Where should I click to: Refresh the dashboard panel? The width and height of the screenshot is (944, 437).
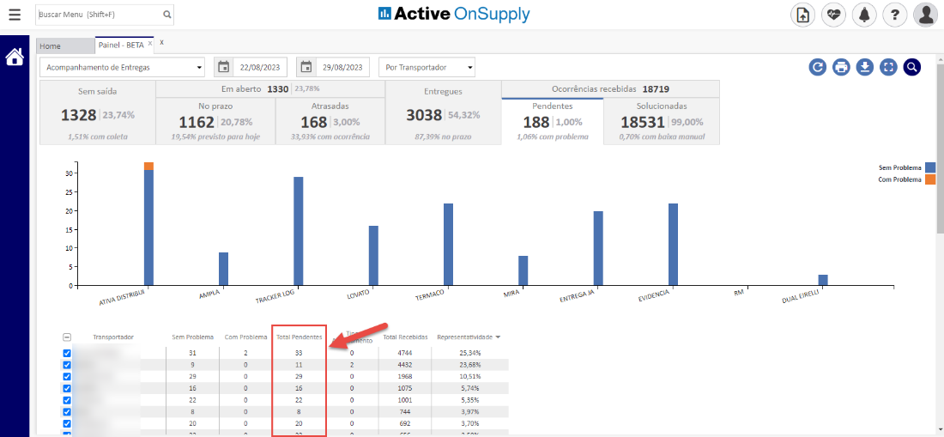pos(818,67)
